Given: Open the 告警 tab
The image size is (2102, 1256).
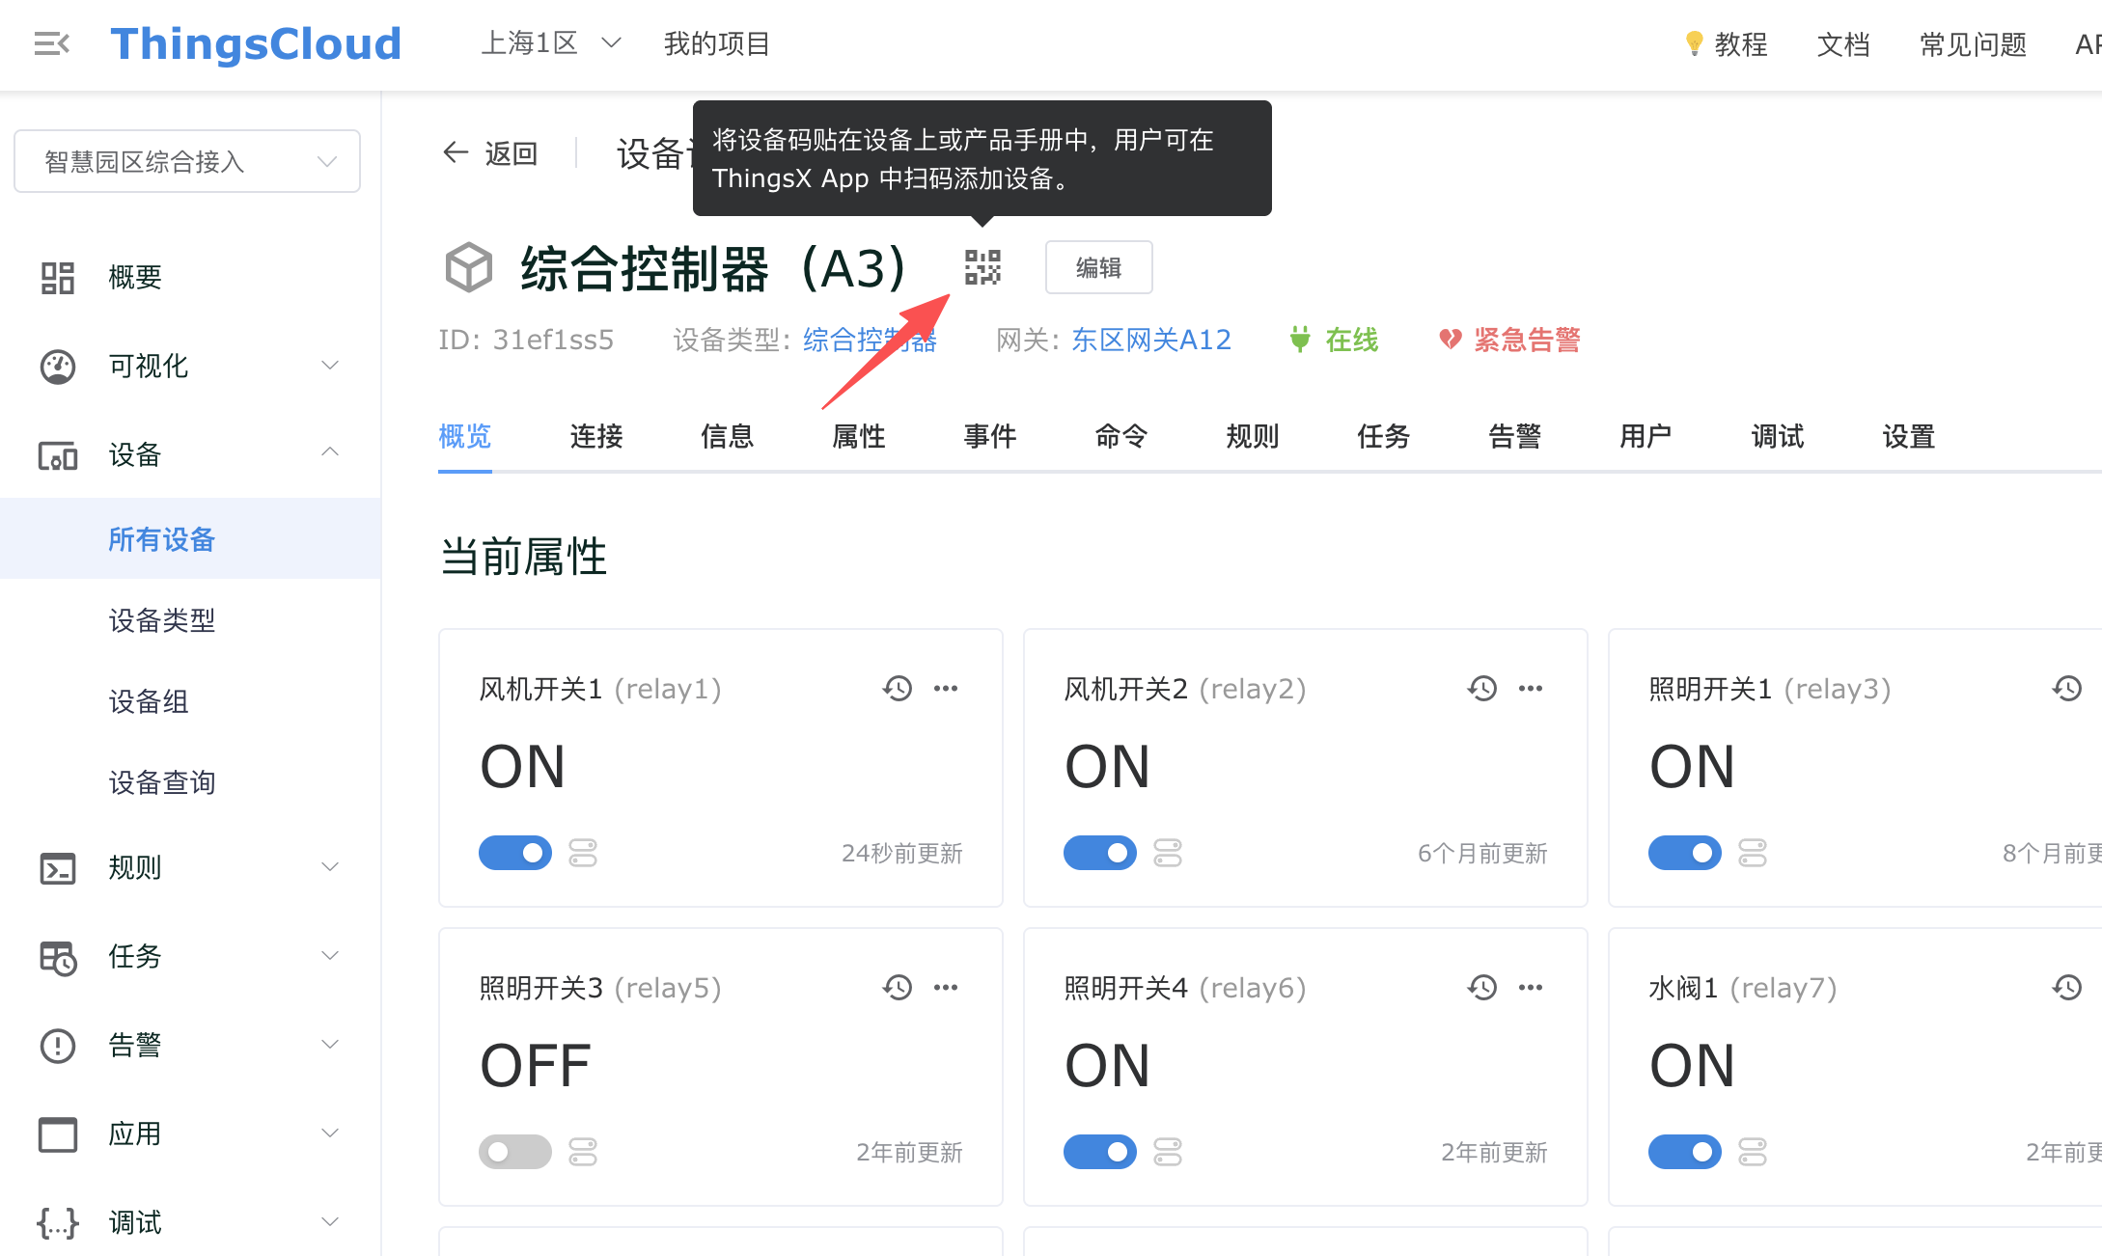Looking at the screenshot, I should coord(1514,437).
